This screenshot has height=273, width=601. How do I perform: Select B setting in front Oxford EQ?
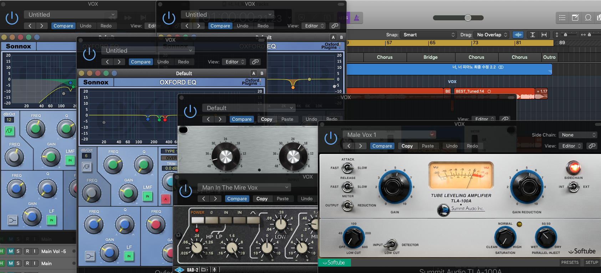(x=262, y=73)
